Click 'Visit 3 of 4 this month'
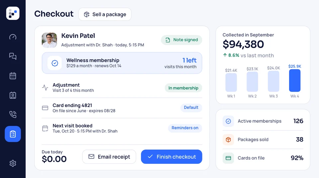The image size is (319, 178). point(73,90)
